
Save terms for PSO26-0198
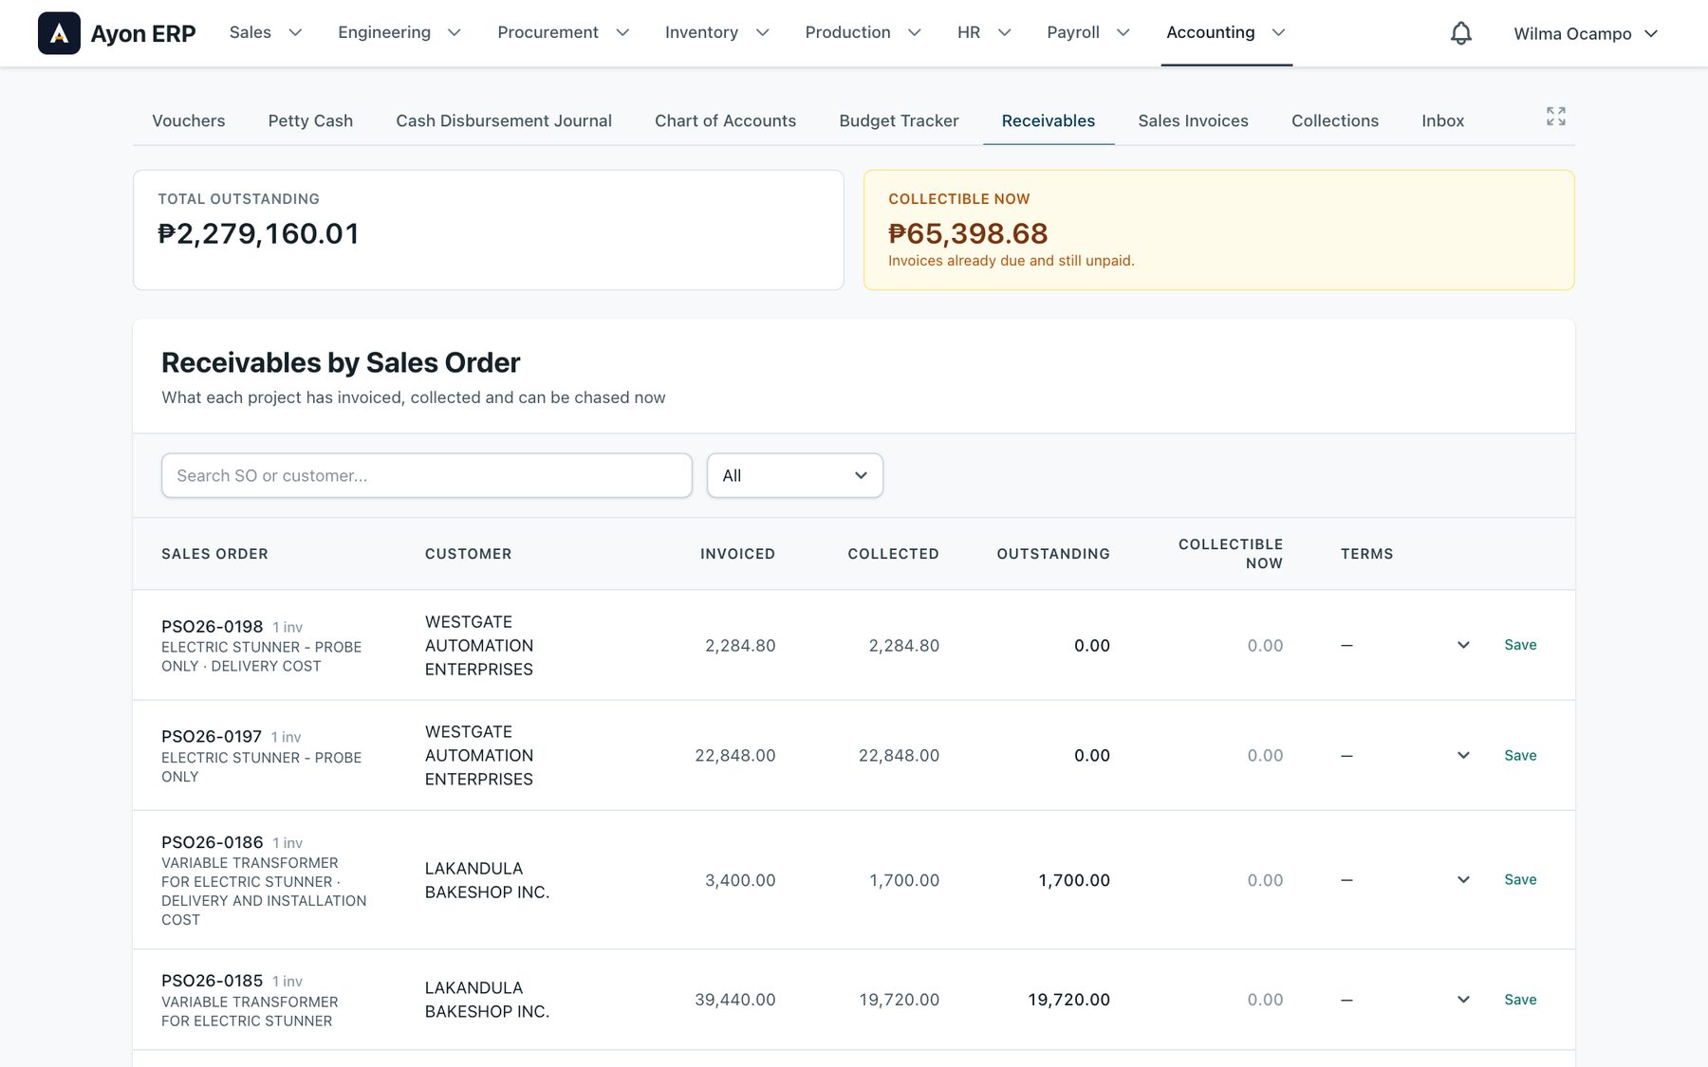point(1520,645)
